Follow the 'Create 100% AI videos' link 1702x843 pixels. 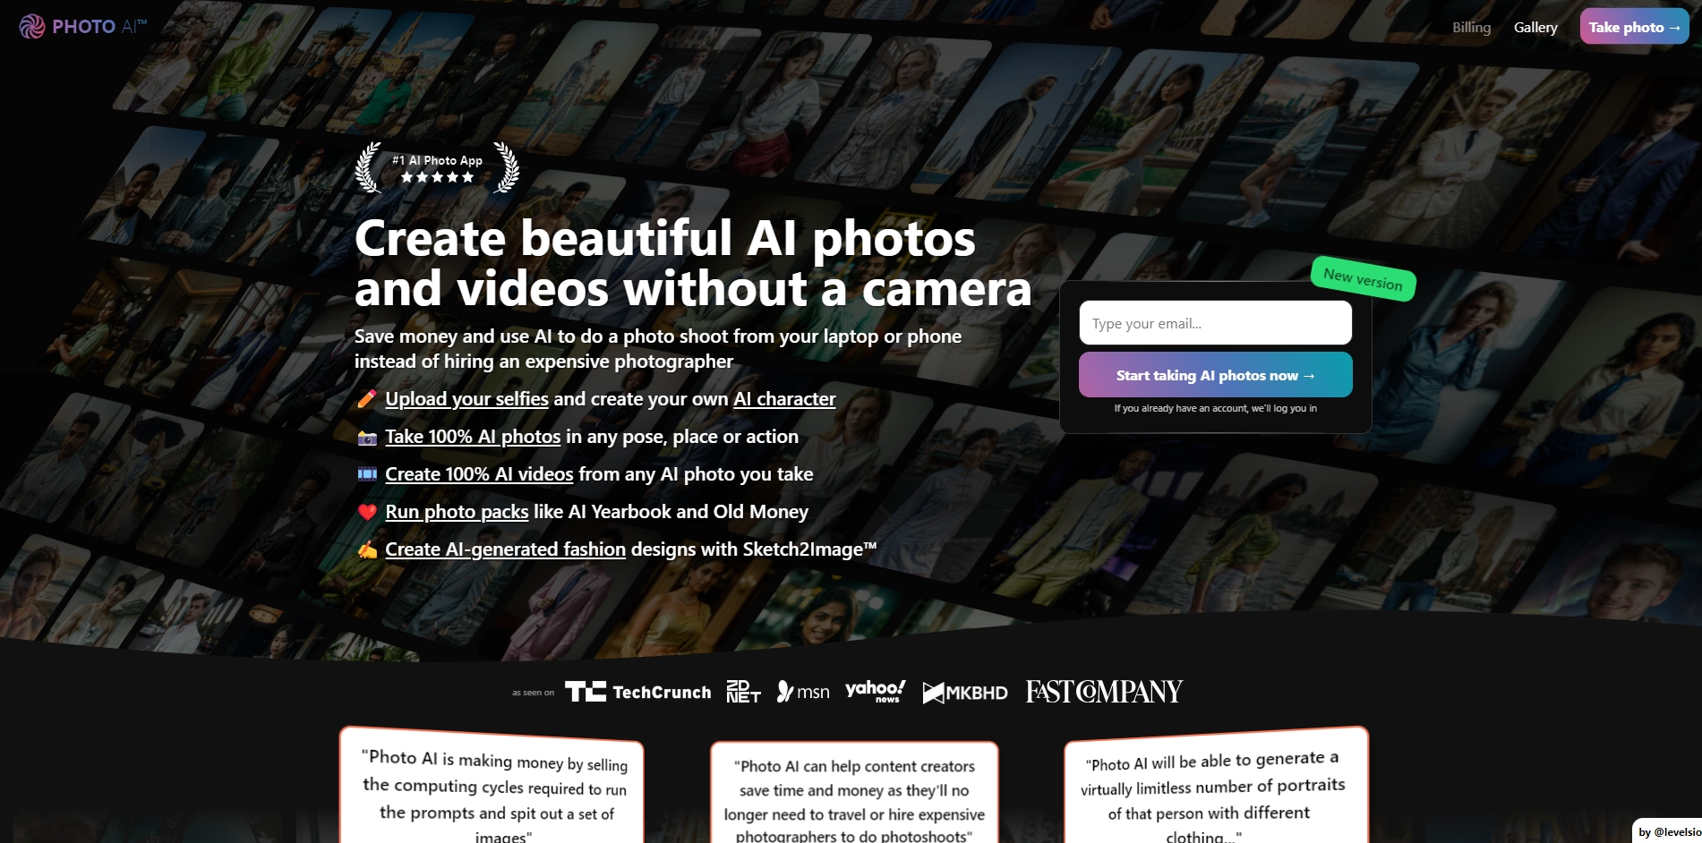tap(479, 474)
